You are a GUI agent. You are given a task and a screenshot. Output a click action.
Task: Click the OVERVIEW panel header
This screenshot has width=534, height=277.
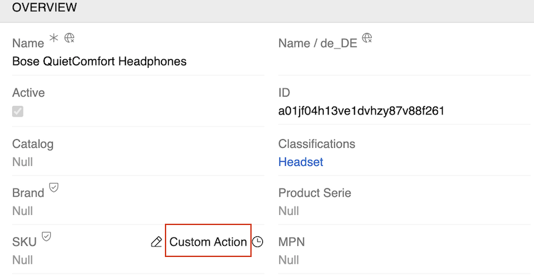pos(45,8)
